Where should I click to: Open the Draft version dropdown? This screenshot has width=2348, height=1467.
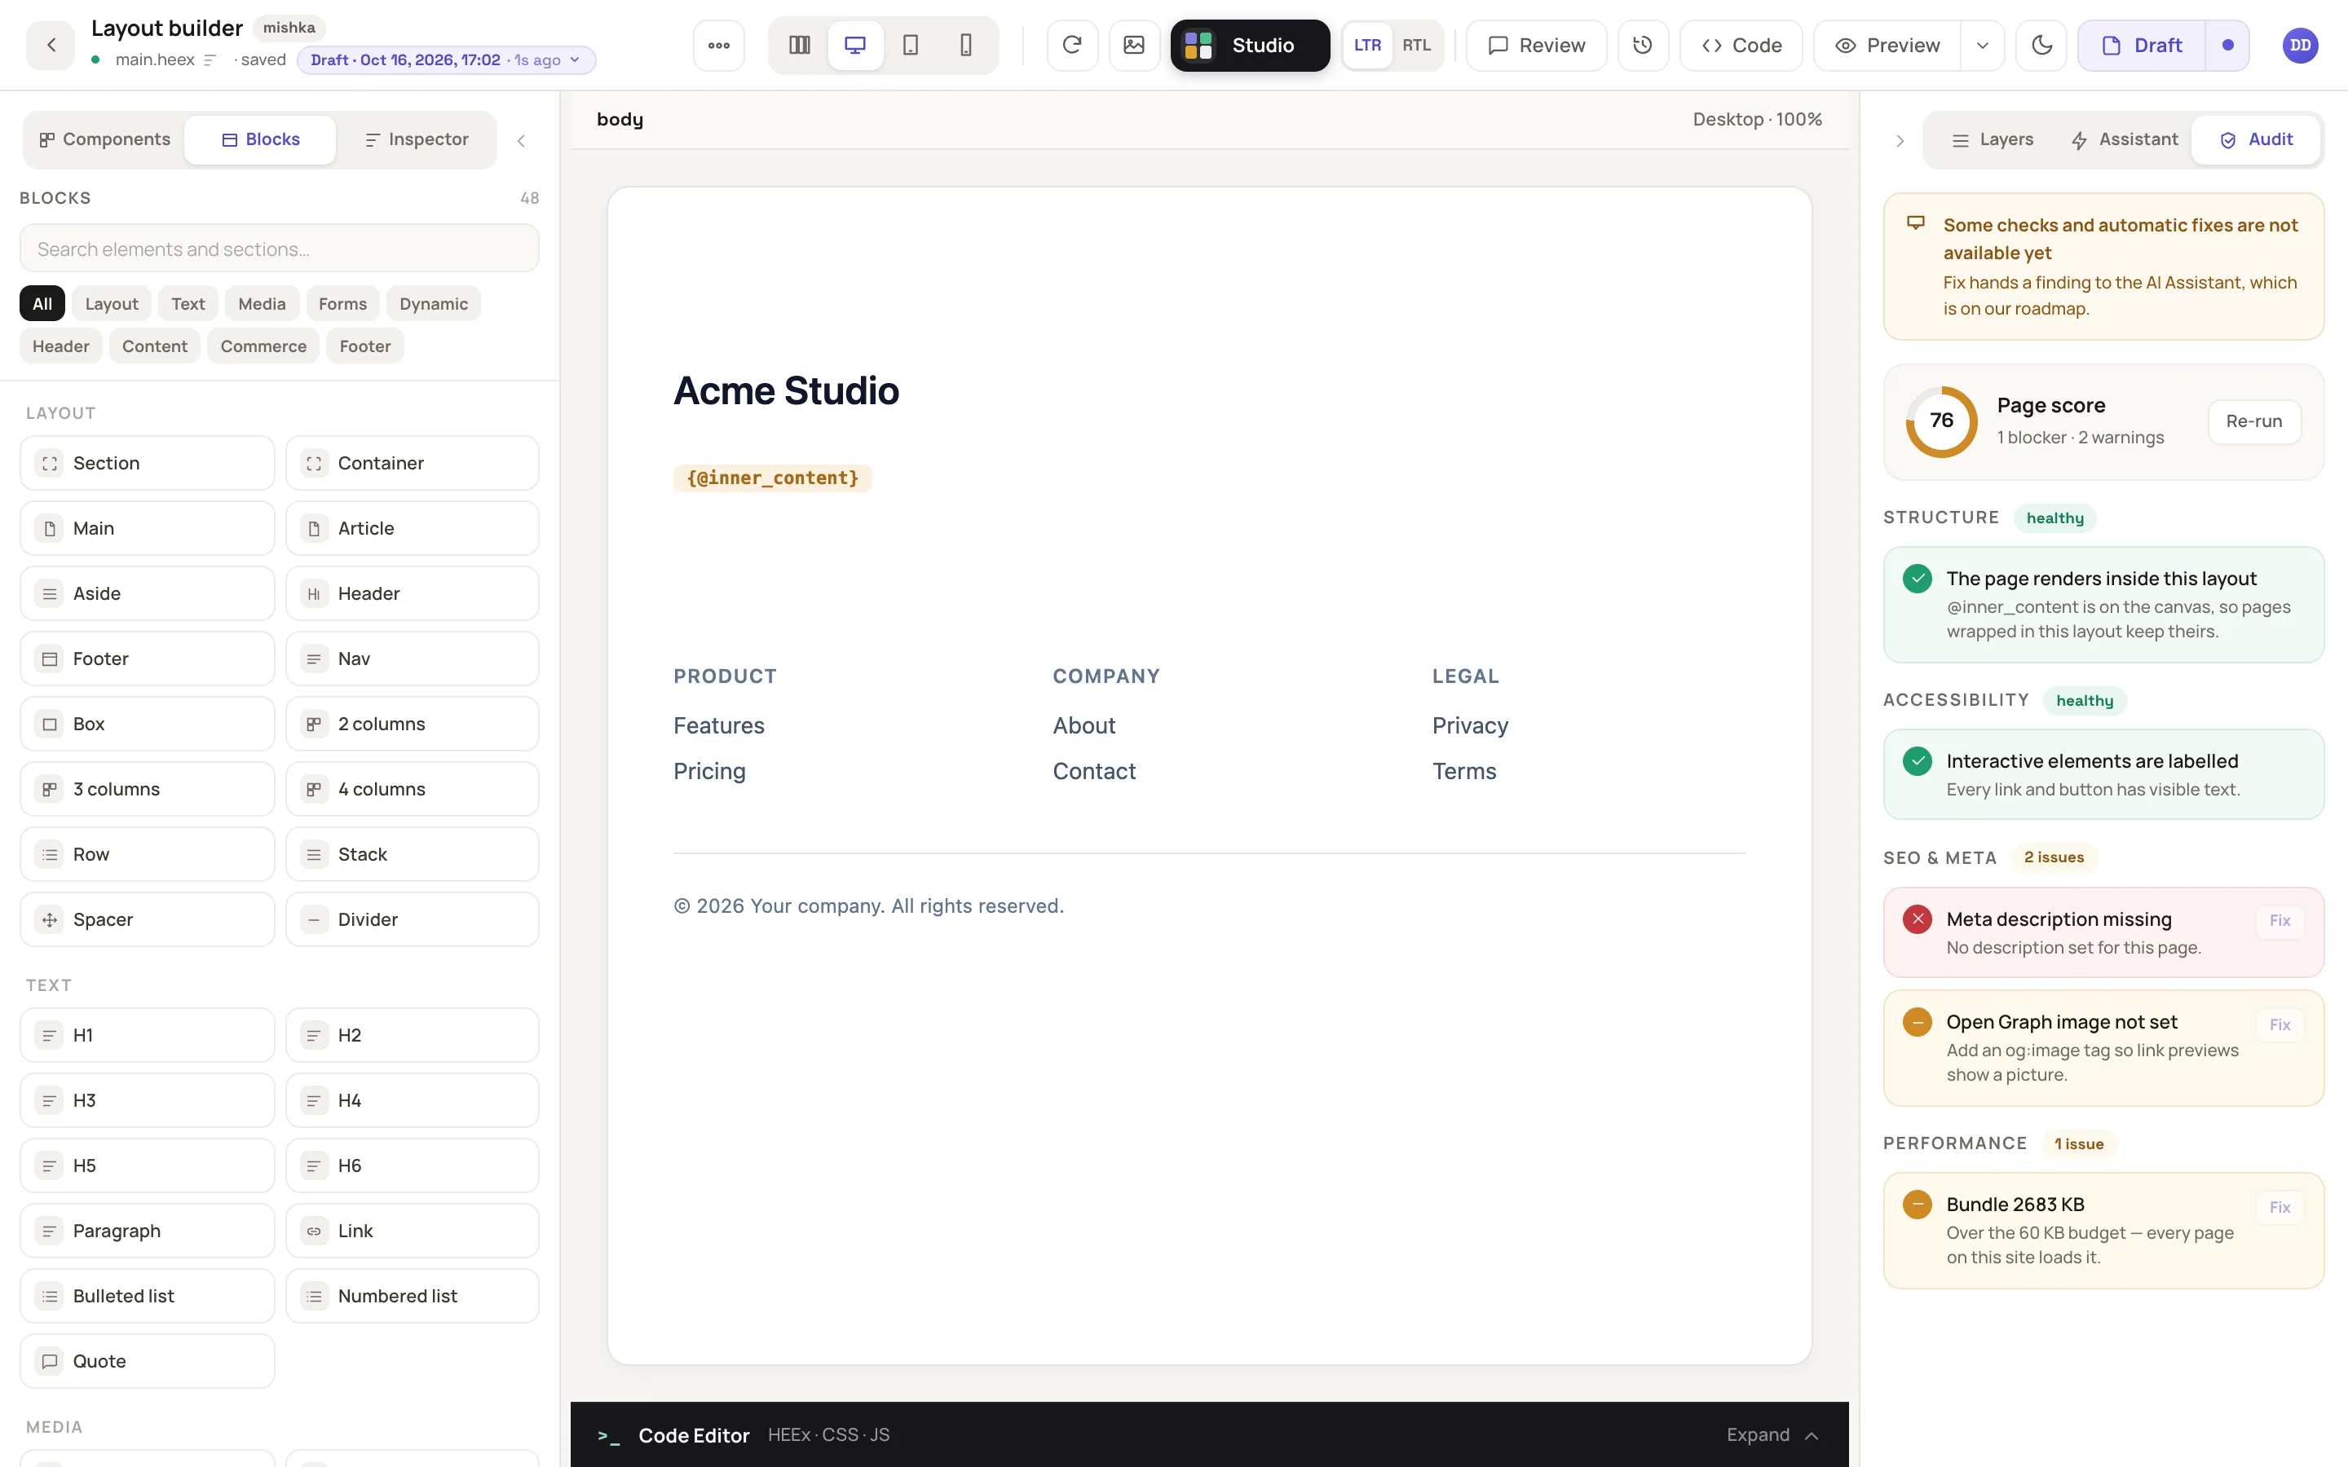[x=446, y=60]
